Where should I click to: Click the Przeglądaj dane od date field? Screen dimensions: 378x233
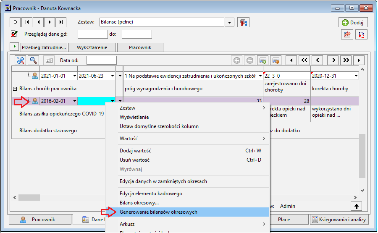pyautogui.click(x=92, y=34)
